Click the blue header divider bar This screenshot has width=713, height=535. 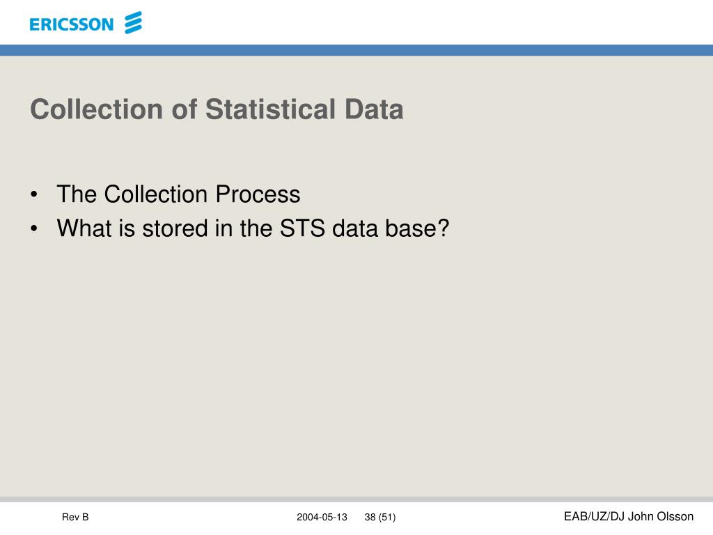tap(356, 50)
